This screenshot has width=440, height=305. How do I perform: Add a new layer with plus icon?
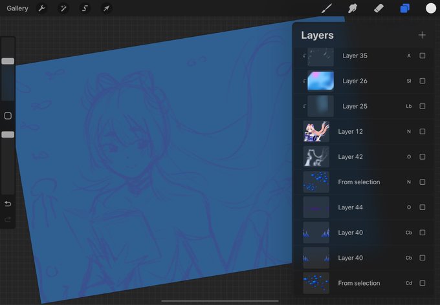[x=422, y=35]
